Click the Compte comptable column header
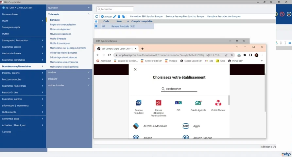 (142, 21)
